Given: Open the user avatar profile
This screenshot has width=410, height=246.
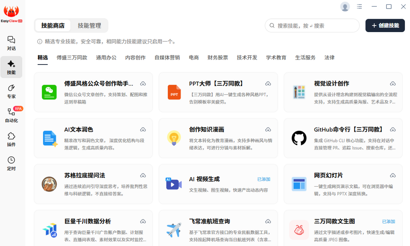Looking at the screenshot, I should point(345,6).
